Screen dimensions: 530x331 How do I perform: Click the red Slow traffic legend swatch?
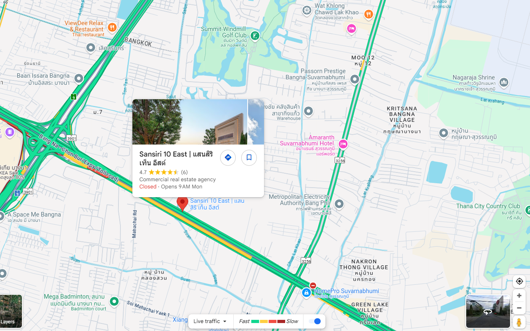[x=281, y=321]
